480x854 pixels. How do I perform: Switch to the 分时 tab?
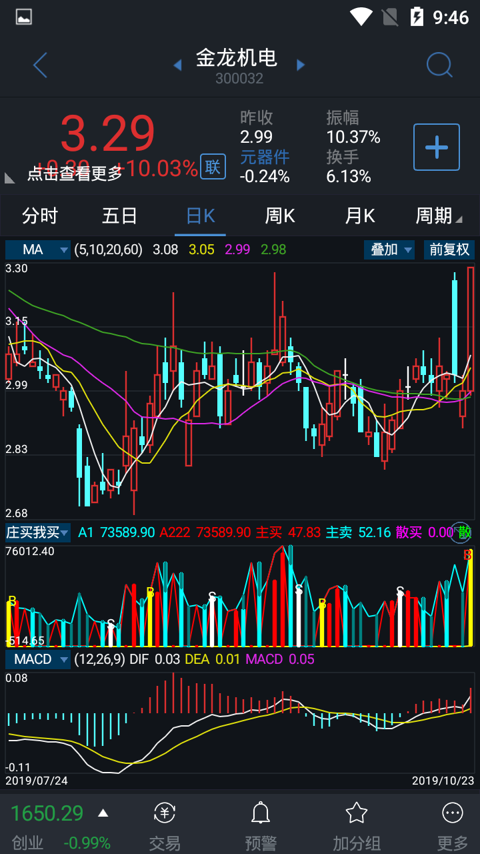pyautogui.click(x=40, y=216)
